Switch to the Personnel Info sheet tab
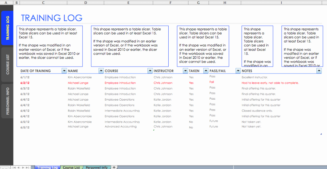The height and width of the screenshot is (169, 327). point(96,167)
